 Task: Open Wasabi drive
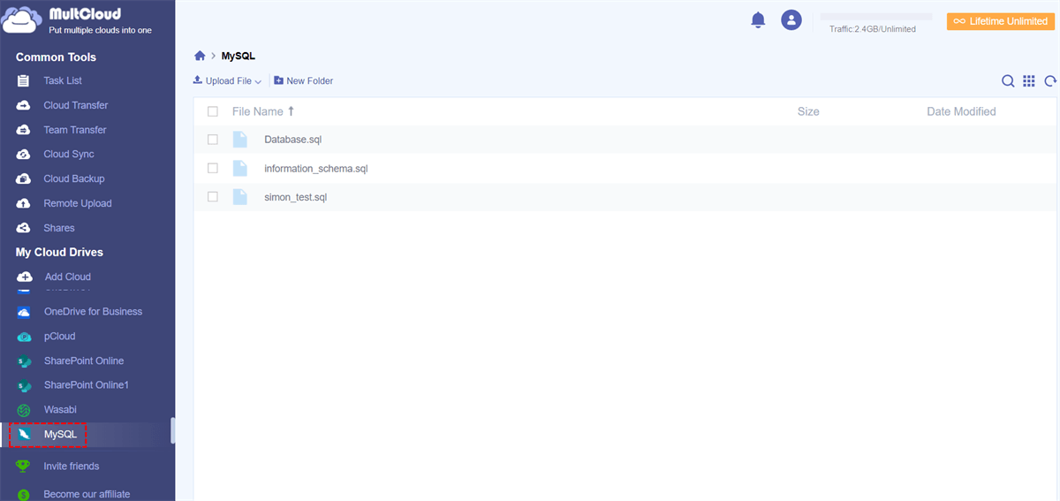coord(60,410)
